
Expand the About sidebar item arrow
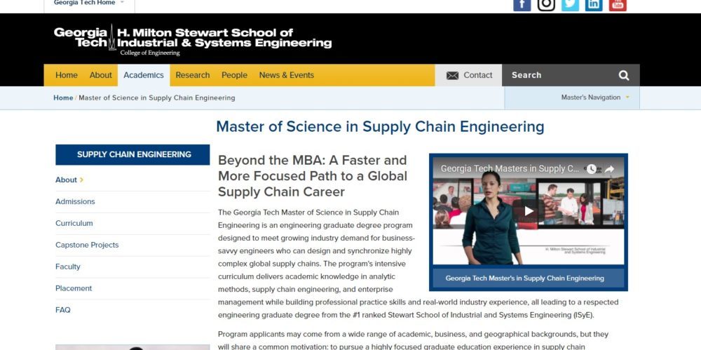point(81,180)
